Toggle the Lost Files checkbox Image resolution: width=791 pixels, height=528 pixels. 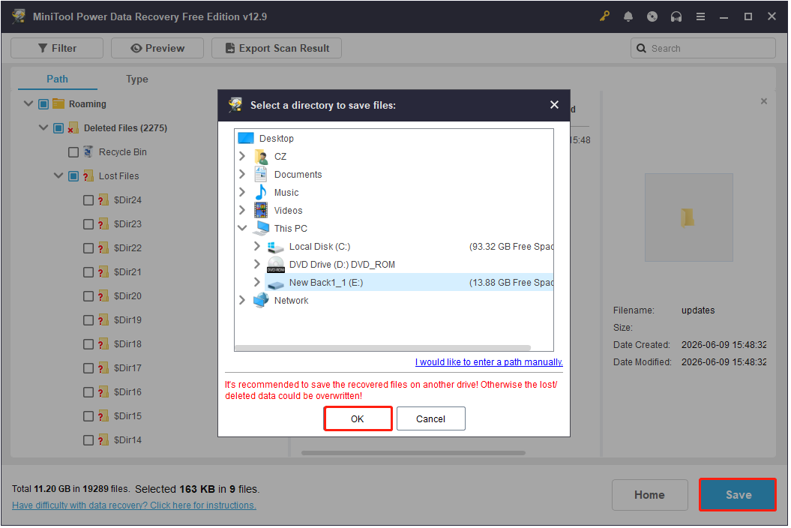pyautogui.click(x=73, y=176)
